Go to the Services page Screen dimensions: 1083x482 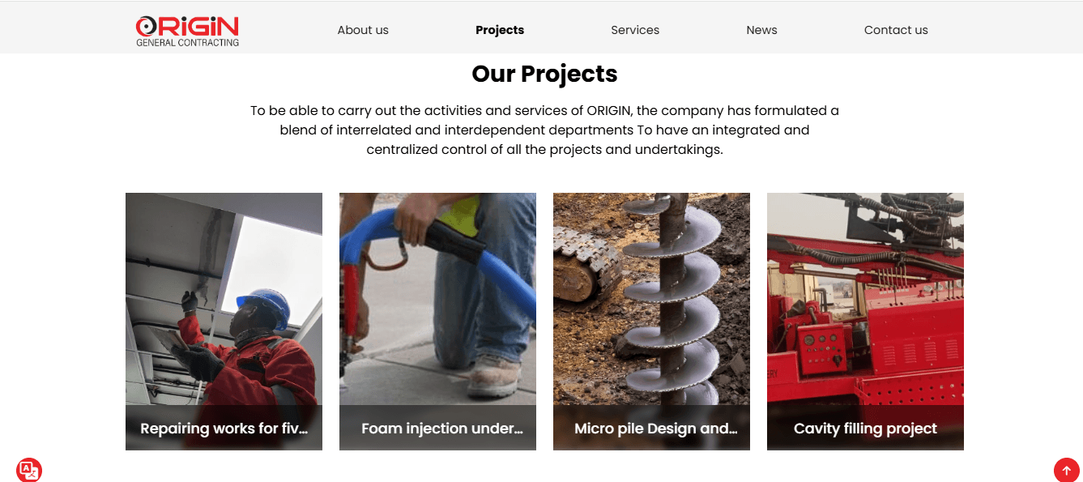click(x=635, y=30)
